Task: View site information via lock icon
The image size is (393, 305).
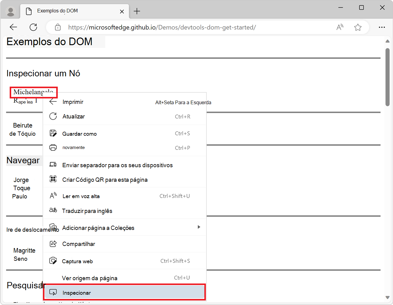Action: click(x=58, y=27)
